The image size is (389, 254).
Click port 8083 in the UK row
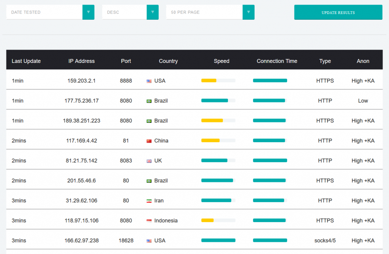126,161
